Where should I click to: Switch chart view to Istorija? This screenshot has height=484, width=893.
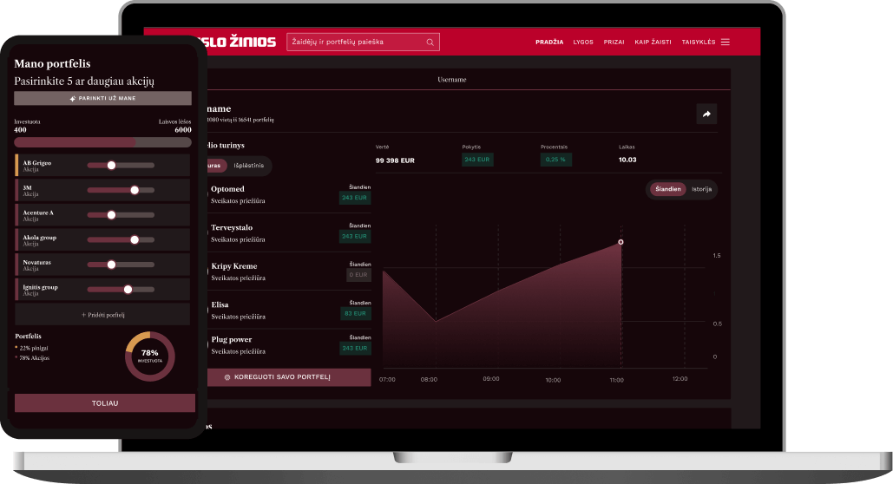[x=701, y=189]
